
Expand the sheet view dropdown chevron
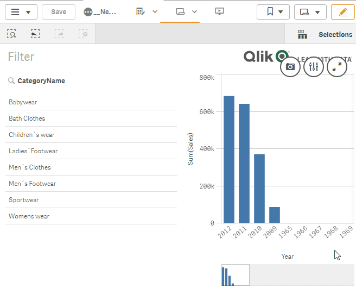click(x=195, y=11)
